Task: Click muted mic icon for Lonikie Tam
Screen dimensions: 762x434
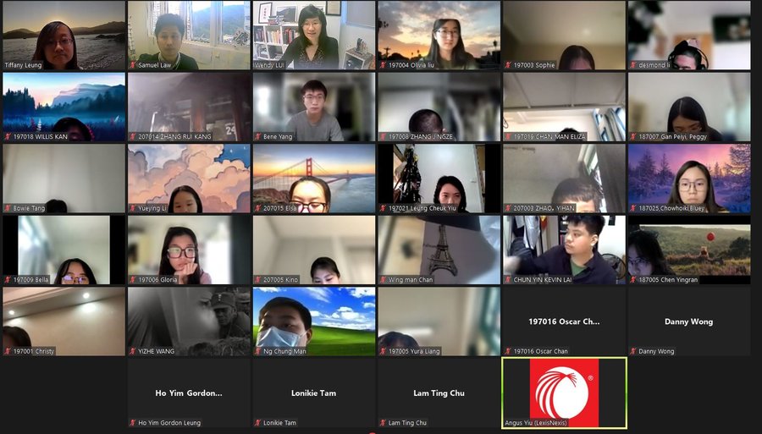Action: 258,423
